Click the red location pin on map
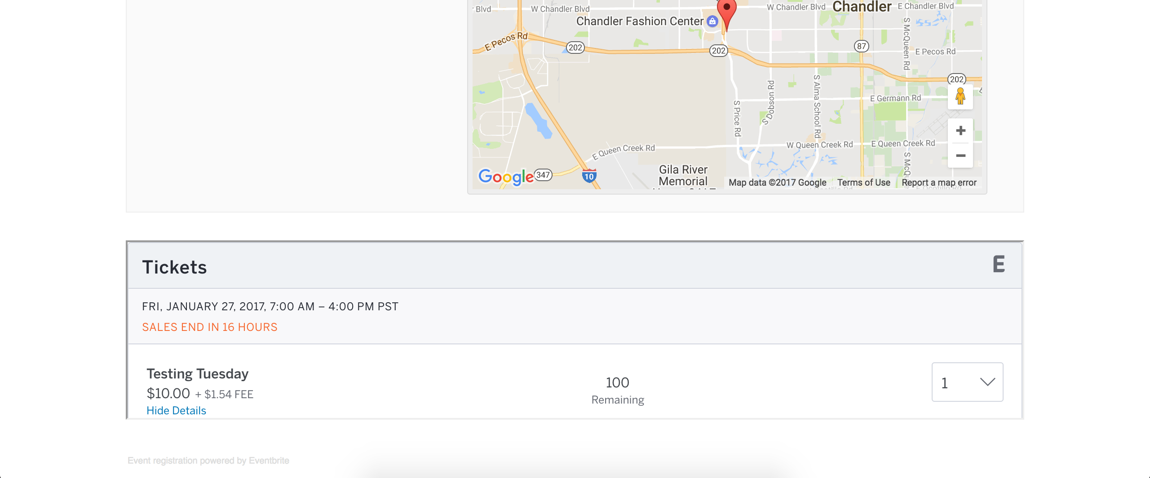 [726, 11]
